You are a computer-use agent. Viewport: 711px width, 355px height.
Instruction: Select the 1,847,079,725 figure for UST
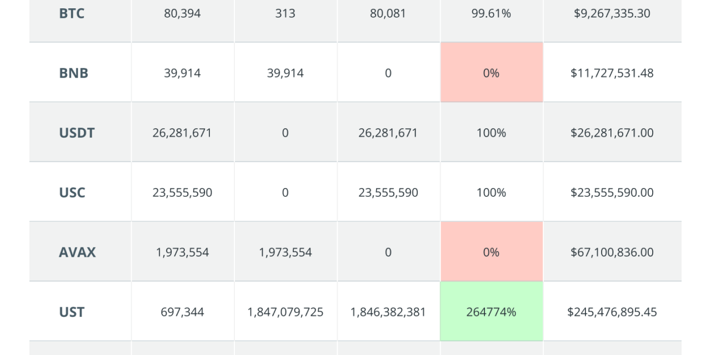[x=286, y=312]
